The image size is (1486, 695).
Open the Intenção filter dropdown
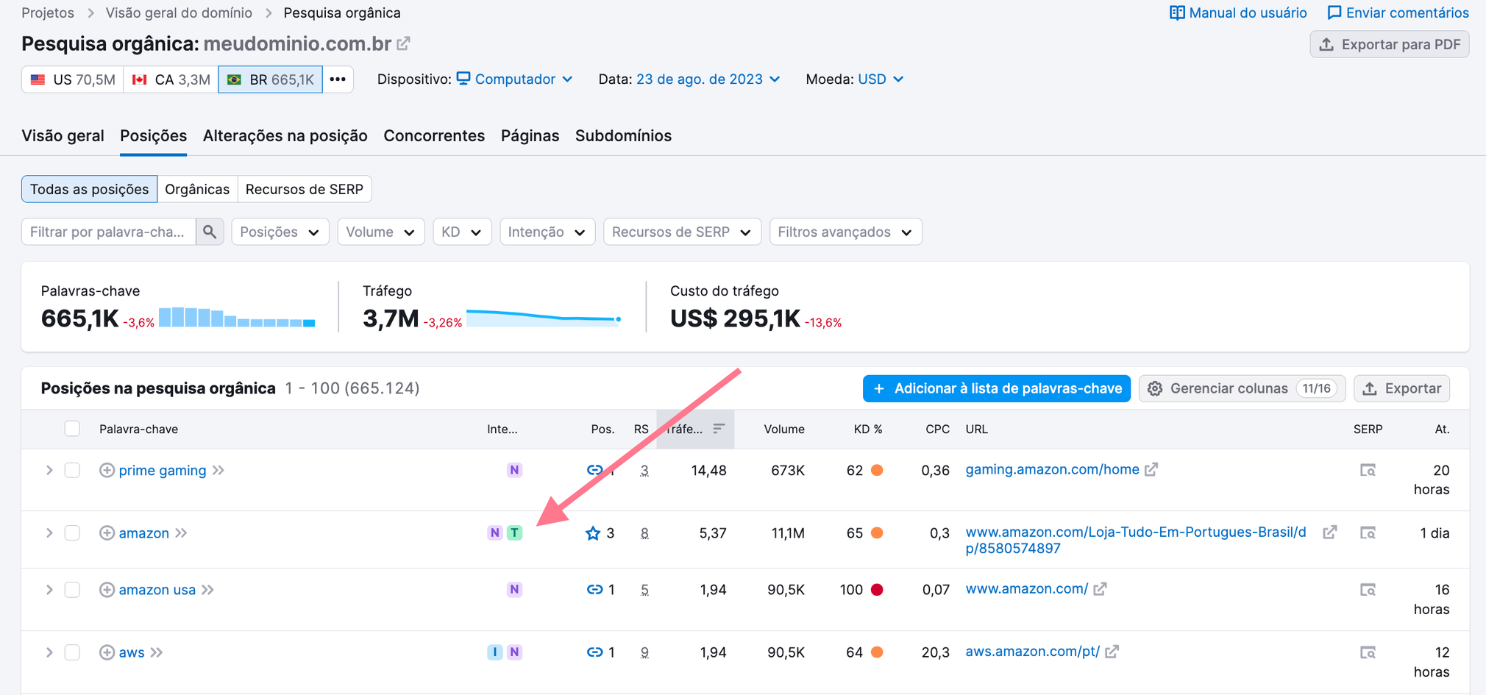click(547, 232)
